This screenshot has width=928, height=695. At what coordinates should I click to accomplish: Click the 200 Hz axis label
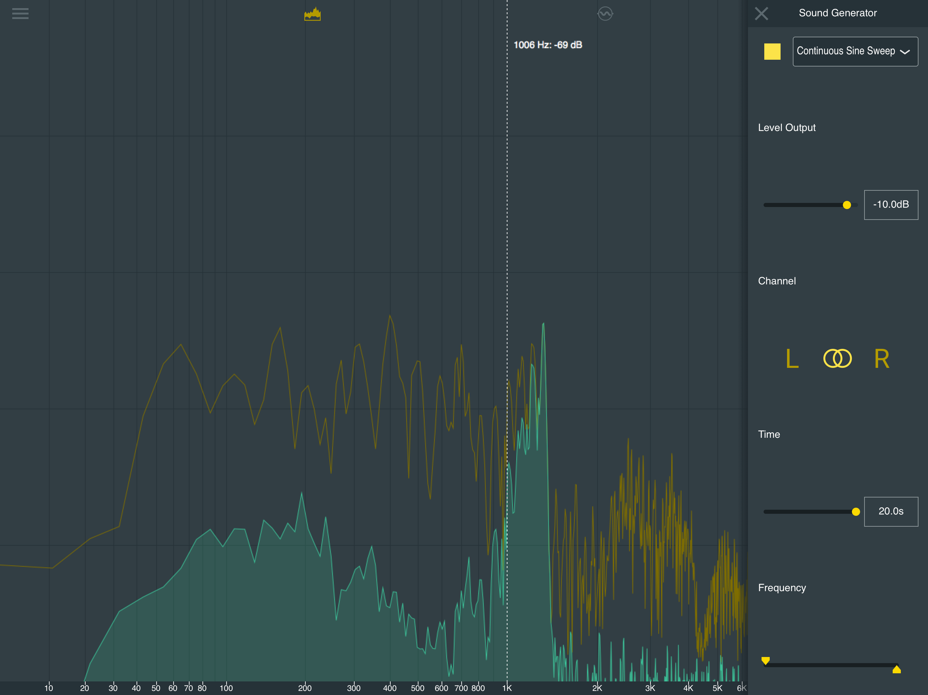click(x=305, y=688)
